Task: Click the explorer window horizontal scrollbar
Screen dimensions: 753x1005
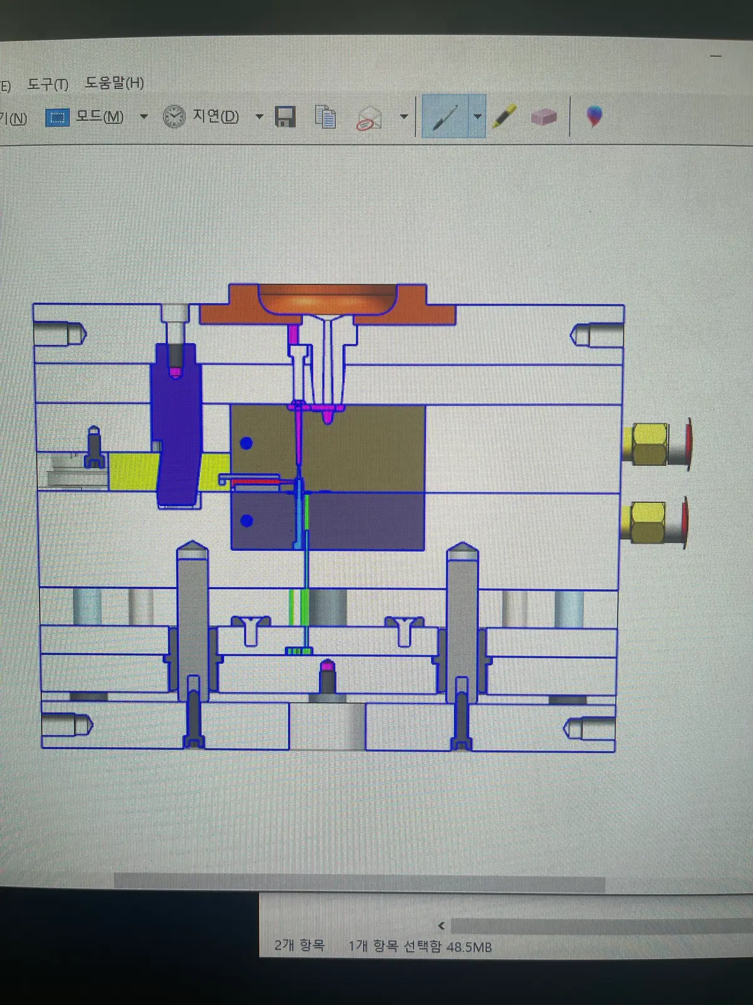Action: (601, 926)
